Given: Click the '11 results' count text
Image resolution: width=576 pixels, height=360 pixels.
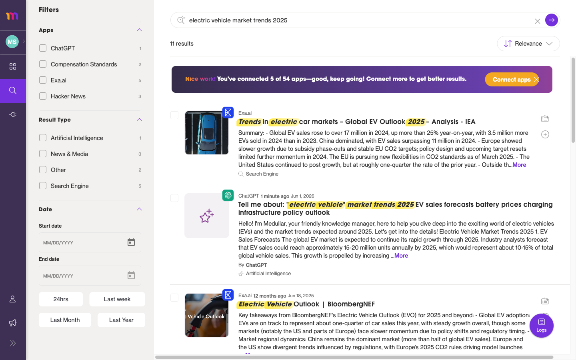Looking at the screenshot, I should pos(182,44).
